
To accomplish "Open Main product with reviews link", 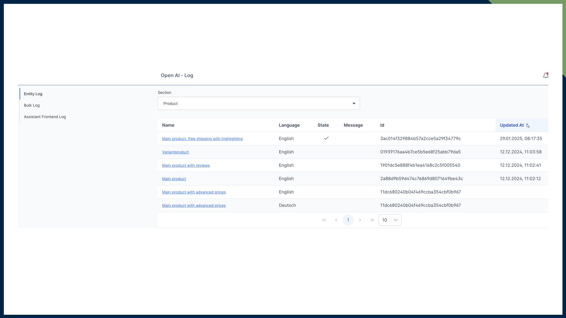I will [186, 165].
